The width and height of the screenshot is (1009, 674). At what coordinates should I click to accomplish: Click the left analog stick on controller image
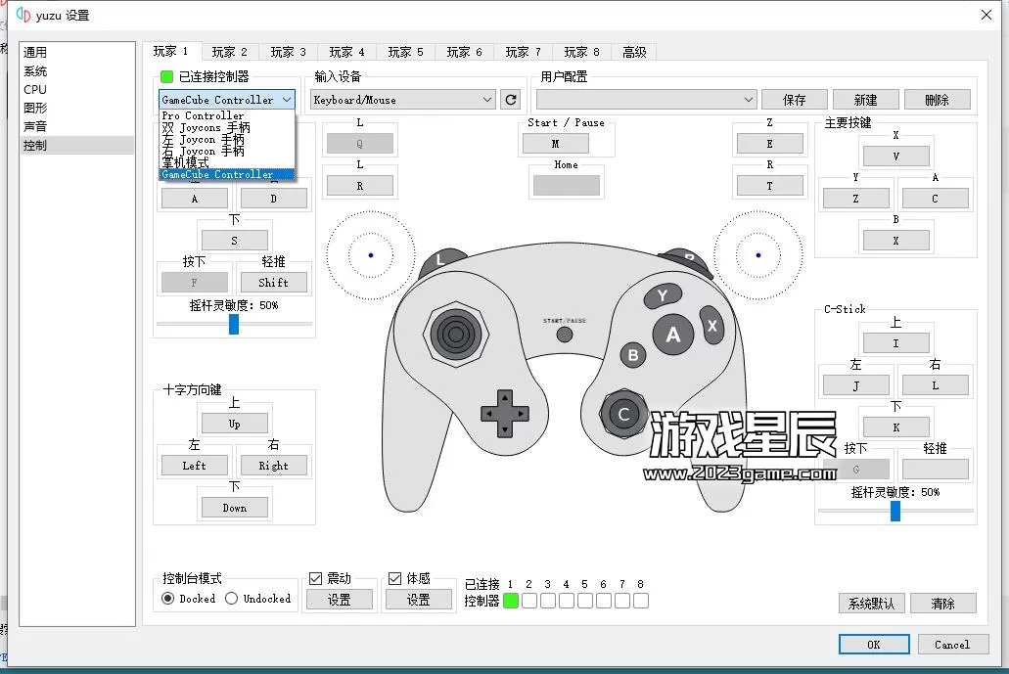(455, 335)
